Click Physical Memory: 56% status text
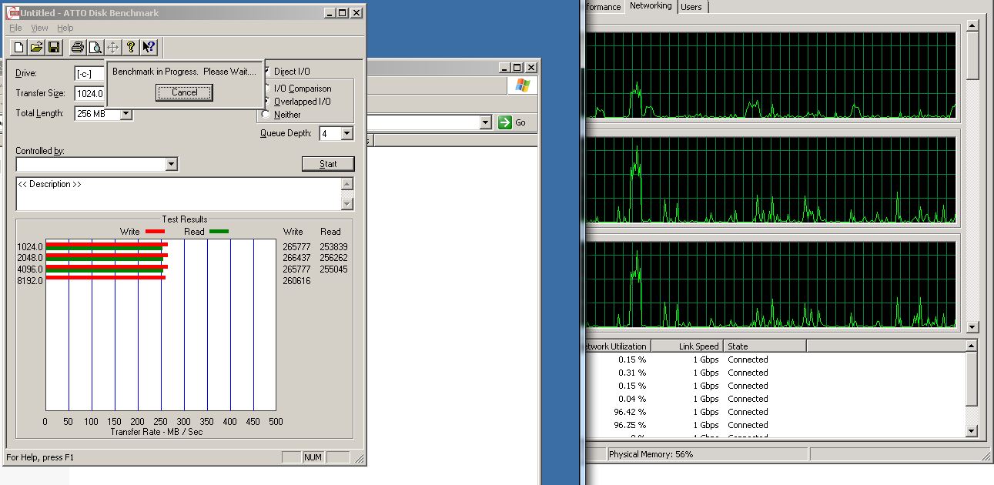 click(x=651, y=454)
